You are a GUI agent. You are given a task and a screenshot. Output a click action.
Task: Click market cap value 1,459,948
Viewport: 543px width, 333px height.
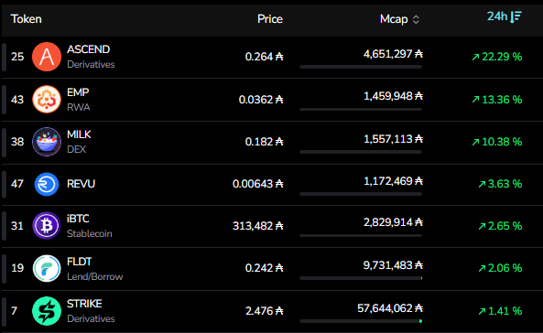click(x=393, y=96)
